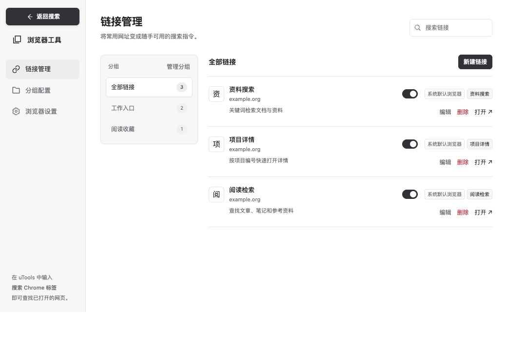The image size is (507, 351).
Task: Click description 关键词检索文档与资料
Action: 256,110
